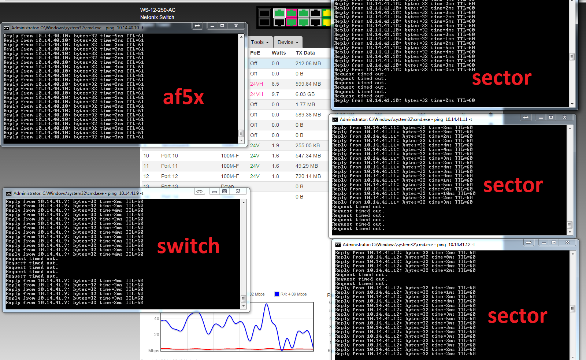
Task: Click the scrollbar thumb in the 10.14.41.9 window
Action: point(243,298)
